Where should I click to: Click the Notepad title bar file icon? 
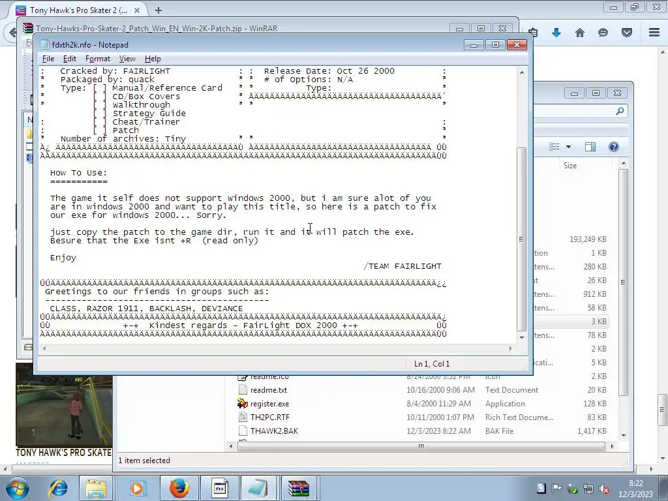(x=45, y=45)
